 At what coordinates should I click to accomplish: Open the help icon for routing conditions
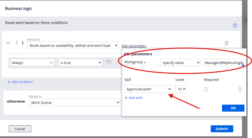235,25
